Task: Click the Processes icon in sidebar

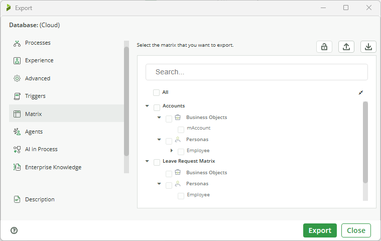Action: click(17, 43)
